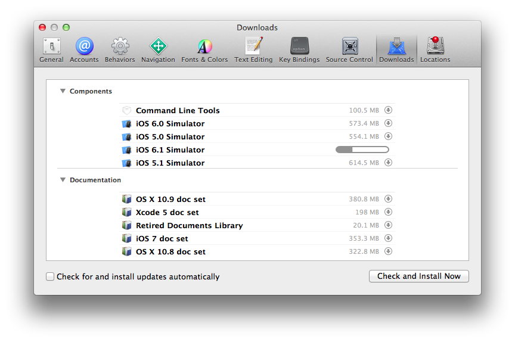Collapse the Documentation section triangle
Viewport: 515px width, 342px height.
click(x=63, y=180)
